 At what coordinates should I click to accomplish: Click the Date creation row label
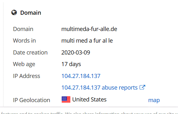click(x=30, y=53)
